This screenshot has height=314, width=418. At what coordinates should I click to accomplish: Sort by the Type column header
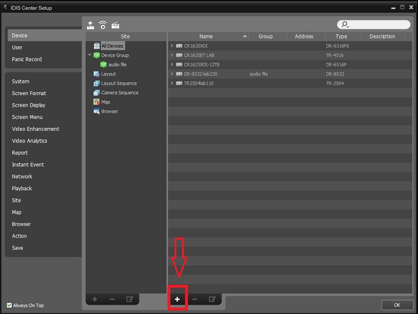point(343,36)
